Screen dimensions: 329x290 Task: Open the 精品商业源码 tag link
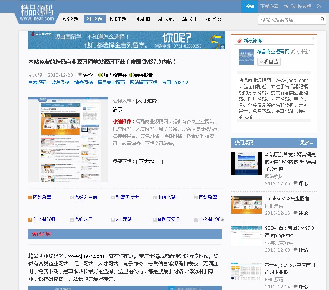click(111, 82)
